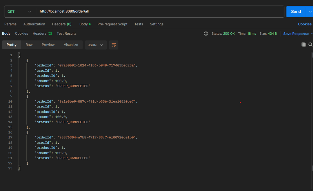Switch to Preview response view
This screenshot has height=191, width=313.
(48, 45)
